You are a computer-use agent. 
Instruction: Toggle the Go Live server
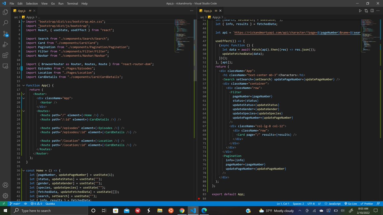point(350,203)
